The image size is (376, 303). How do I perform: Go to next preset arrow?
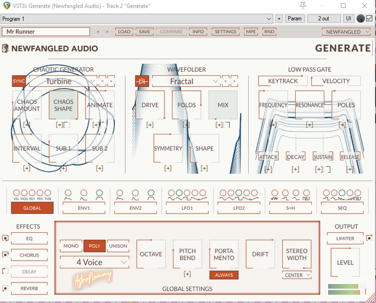pos(107,32)
